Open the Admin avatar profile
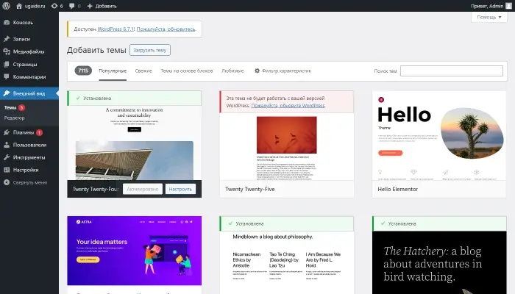Image resolution: width=515 pixels, height=294 pixels. click(509, 6)
